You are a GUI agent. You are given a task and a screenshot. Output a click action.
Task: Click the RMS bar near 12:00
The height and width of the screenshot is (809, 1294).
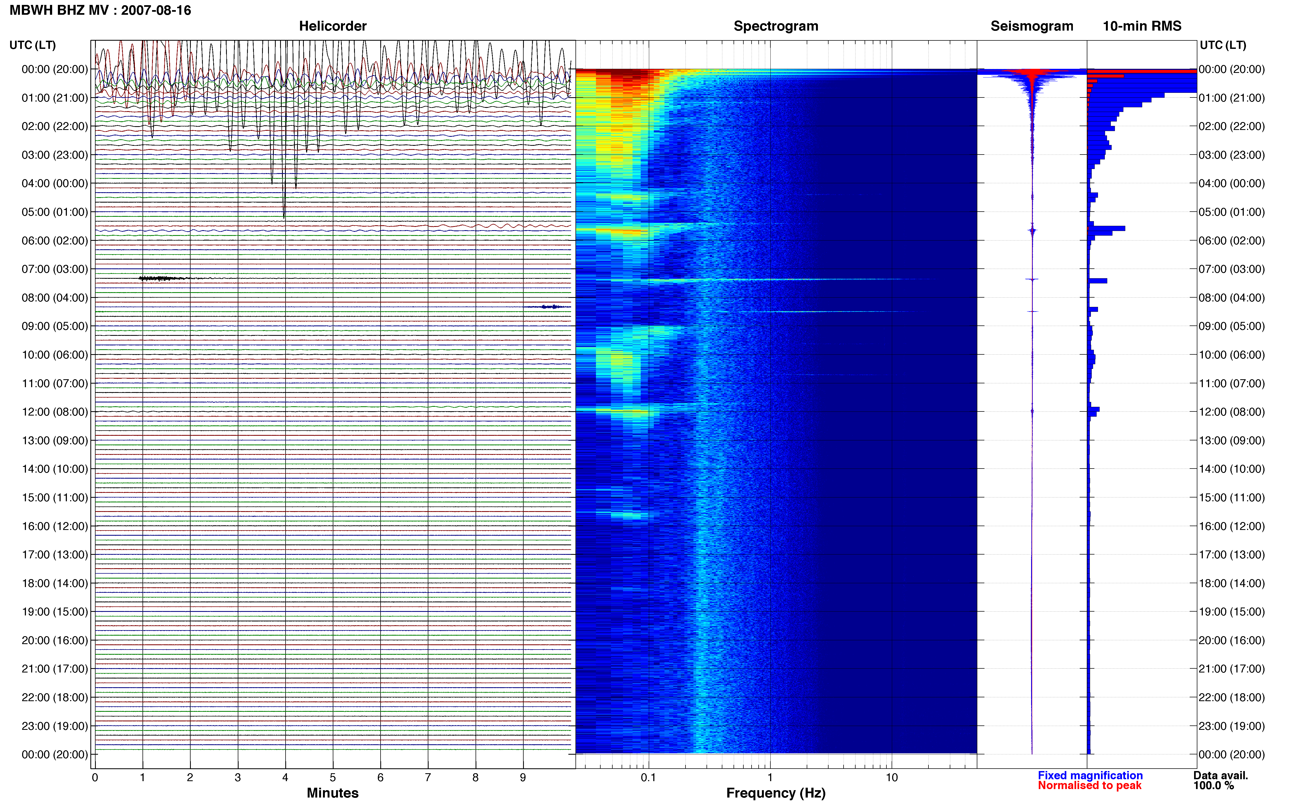1093,410
